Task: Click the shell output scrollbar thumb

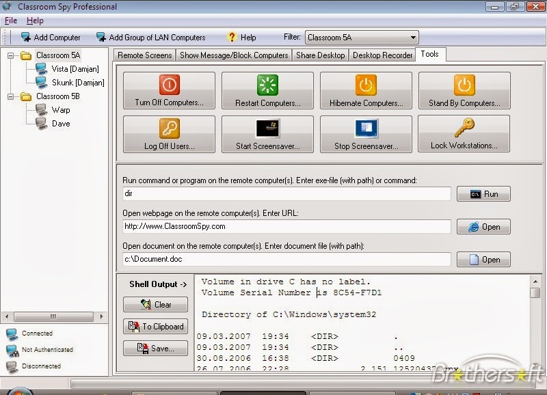Action: pos(535,292)
